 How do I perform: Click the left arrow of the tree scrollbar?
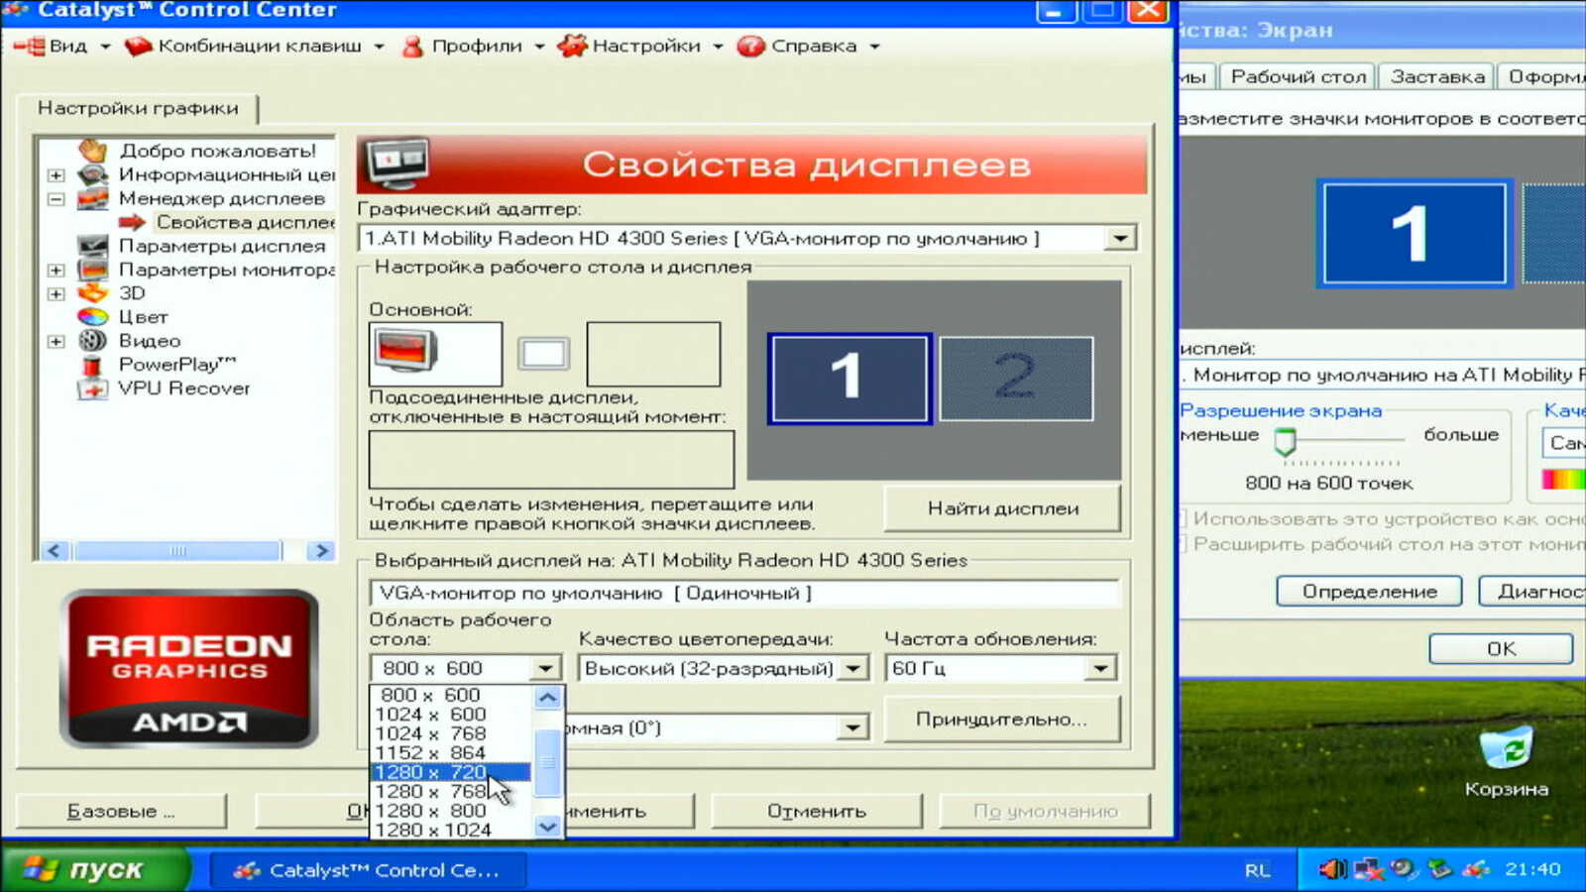click(55, 551)
